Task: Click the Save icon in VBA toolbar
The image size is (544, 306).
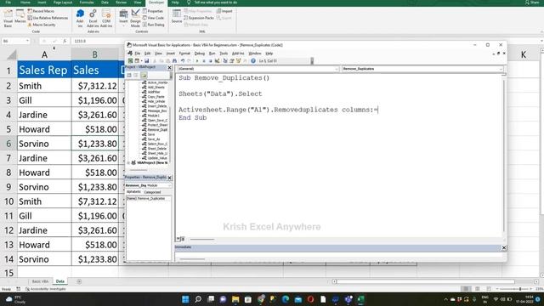Action: (x=147, y=60)
